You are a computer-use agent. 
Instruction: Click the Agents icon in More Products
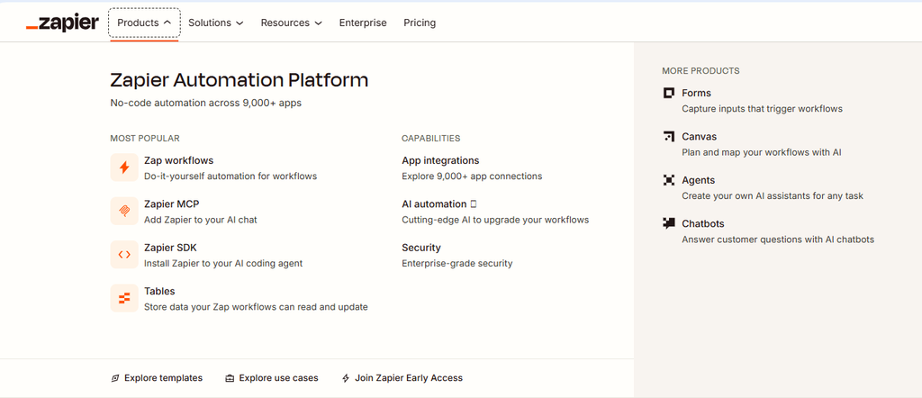[x=669, y=180]
